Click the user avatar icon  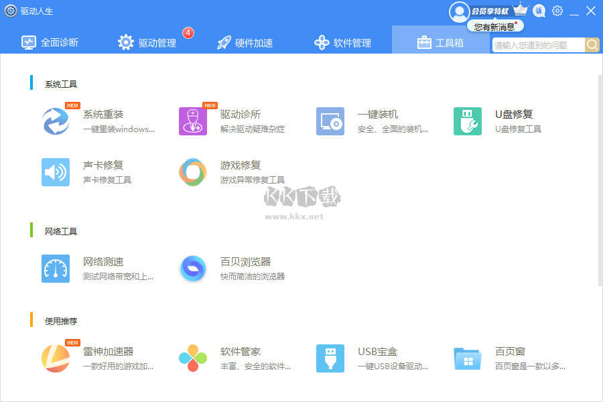(x=459, y=12)
